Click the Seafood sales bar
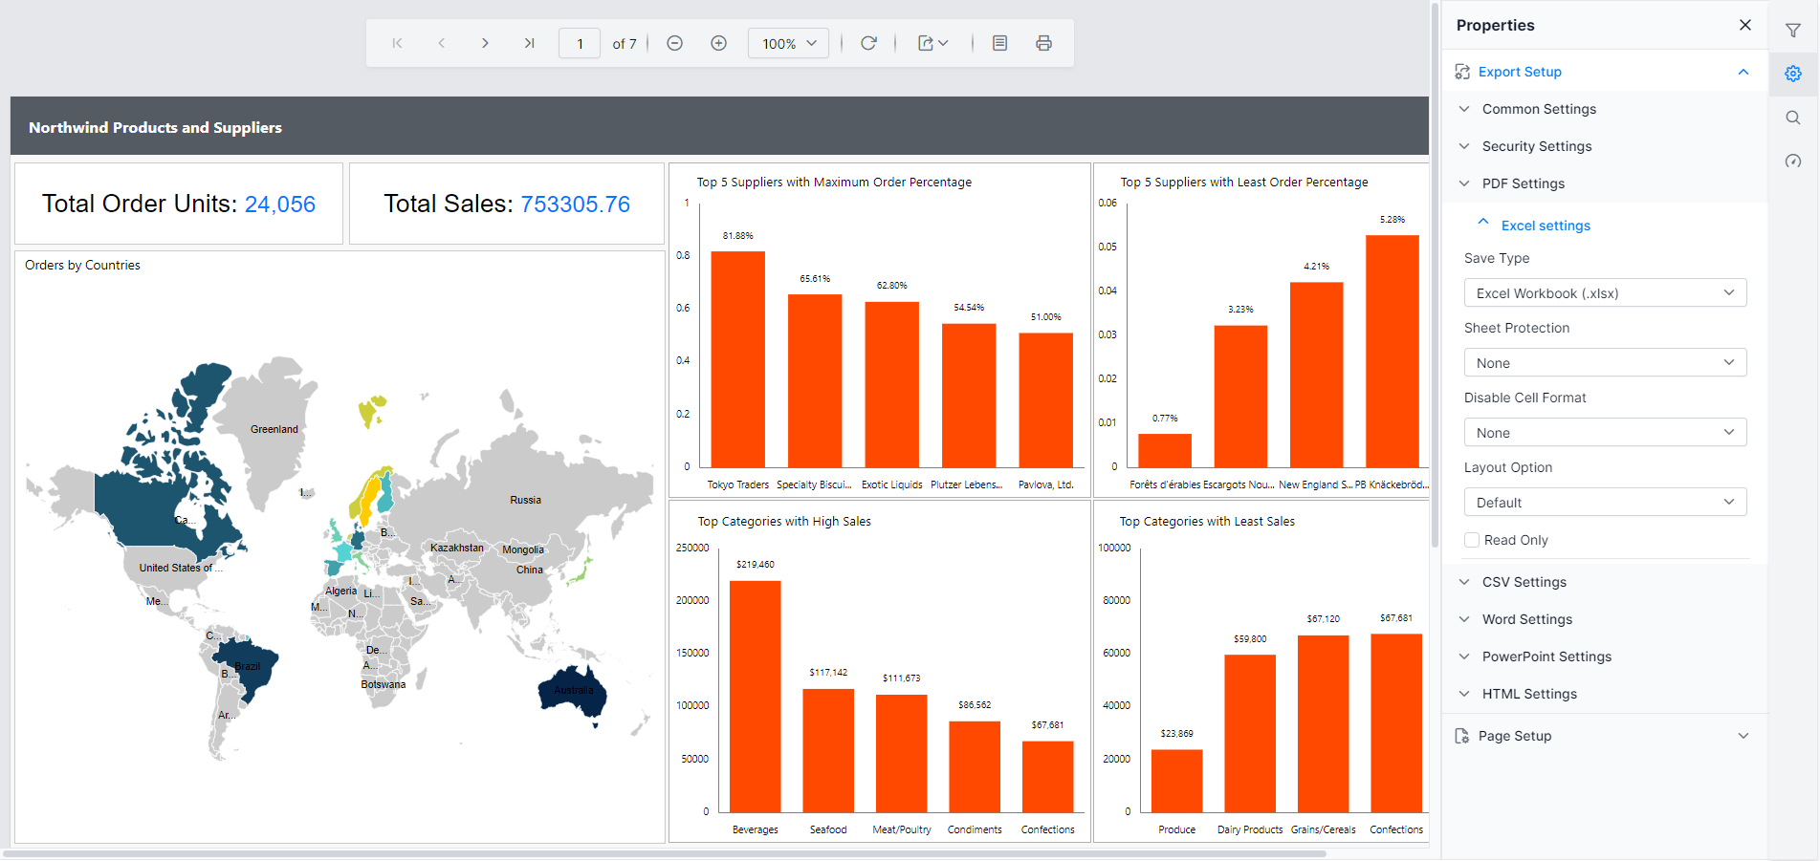The image size is (1820, 861). click(x=828, y=751)
